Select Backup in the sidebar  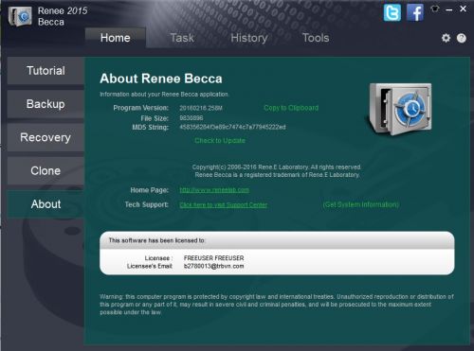pyautogui.click(x=46, y=104)
